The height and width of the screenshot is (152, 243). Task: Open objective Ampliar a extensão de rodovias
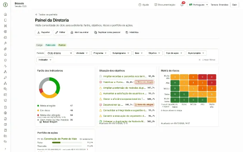[x=125, y=88]
